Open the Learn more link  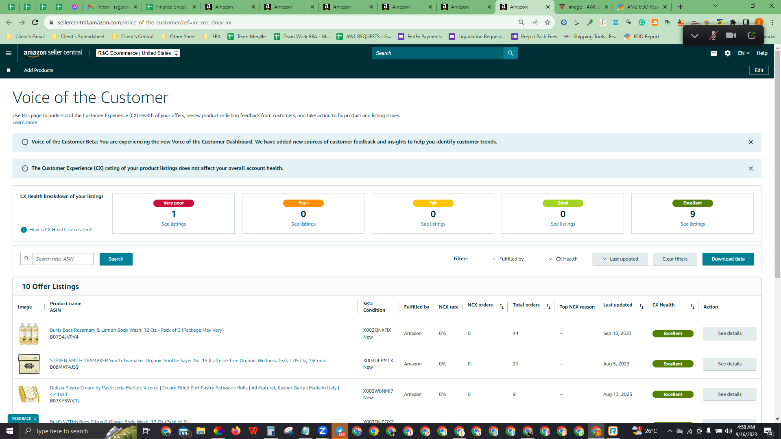point(25,122)
